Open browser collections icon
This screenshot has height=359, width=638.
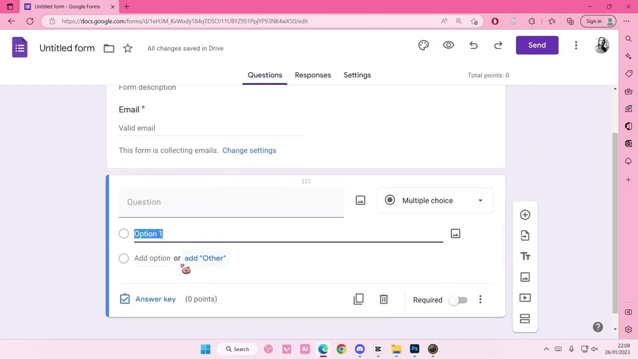570,21
